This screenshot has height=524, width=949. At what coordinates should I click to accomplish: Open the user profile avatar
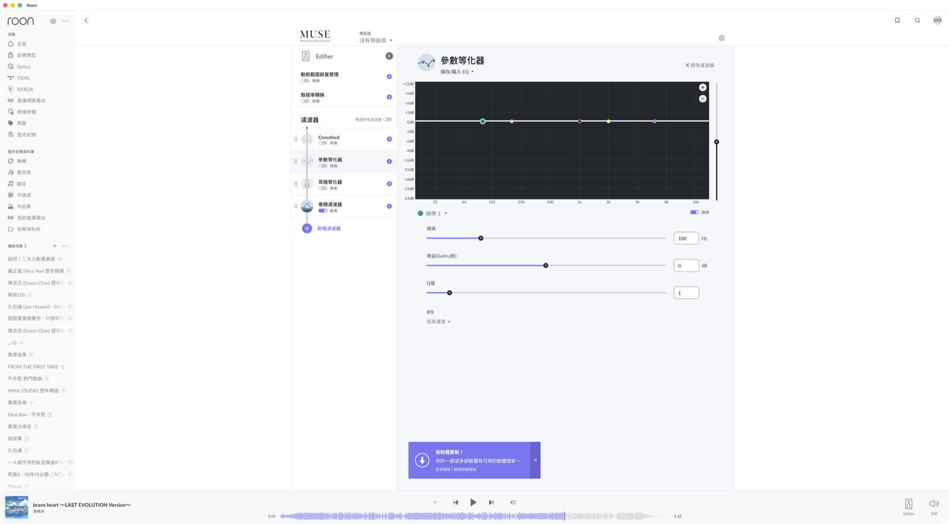(937, 20)
